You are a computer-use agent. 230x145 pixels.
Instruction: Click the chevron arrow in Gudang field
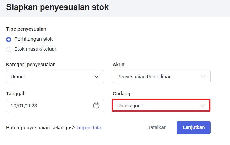point(203,106)
